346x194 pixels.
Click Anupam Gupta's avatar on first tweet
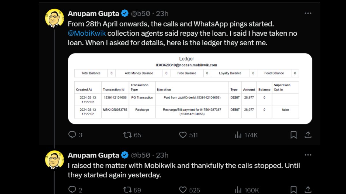tap(54, 18)
